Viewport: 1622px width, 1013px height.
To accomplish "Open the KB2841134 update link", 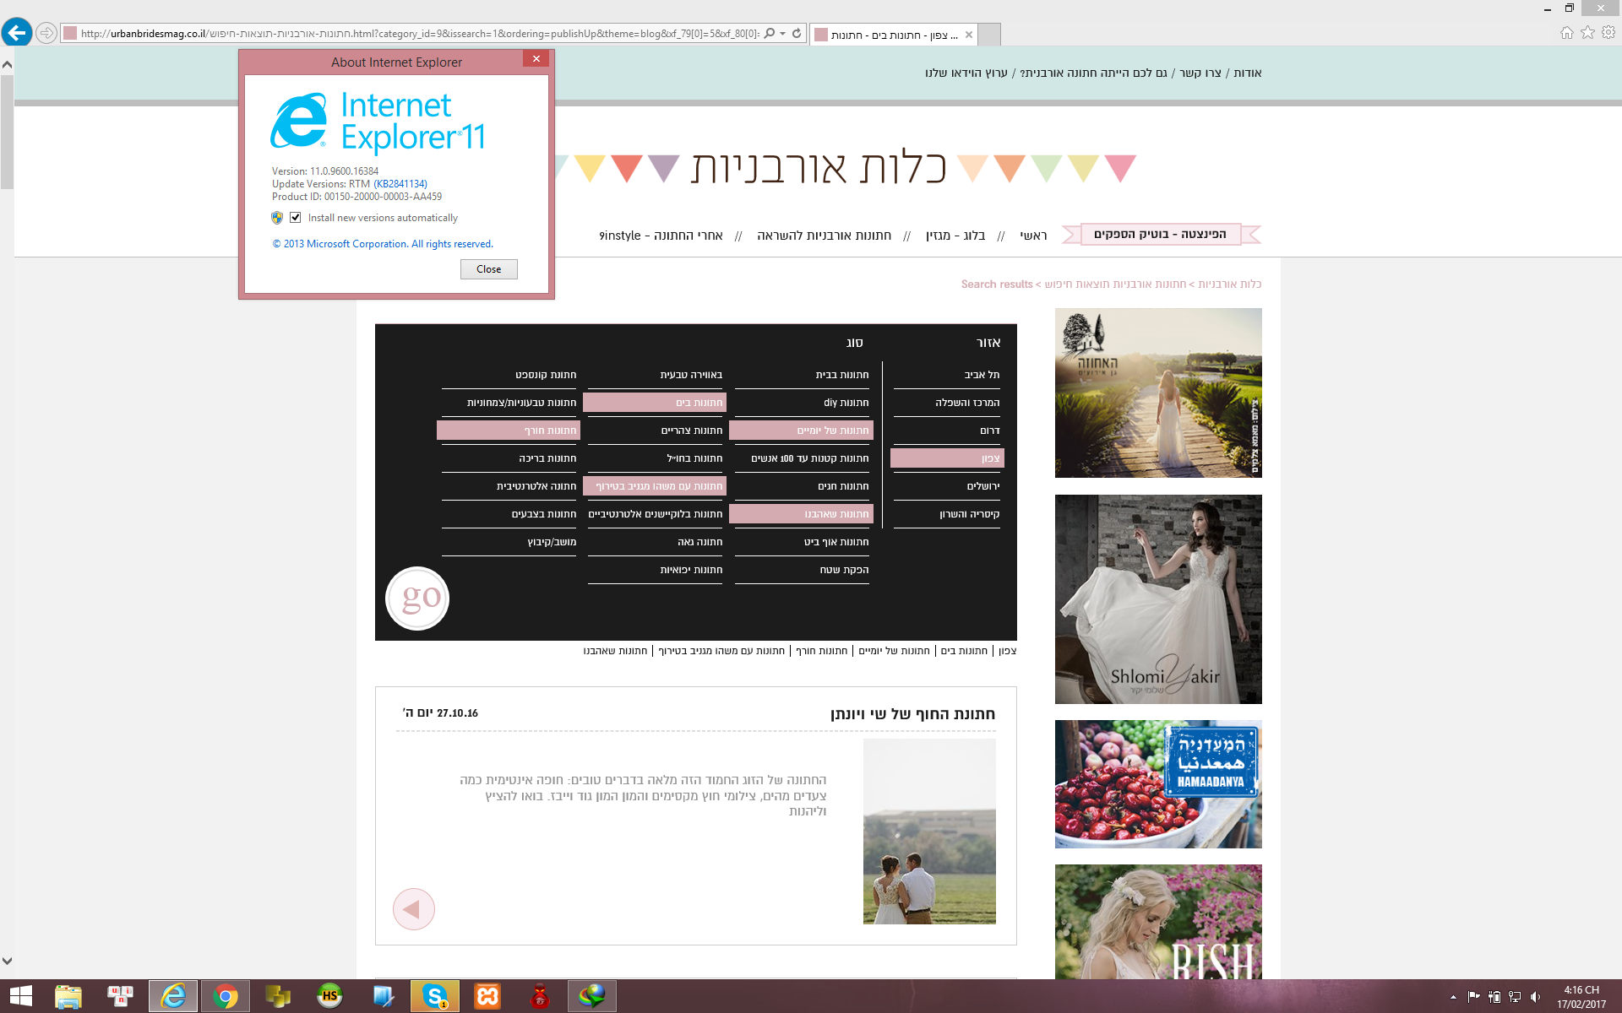I will coord(400,184).
